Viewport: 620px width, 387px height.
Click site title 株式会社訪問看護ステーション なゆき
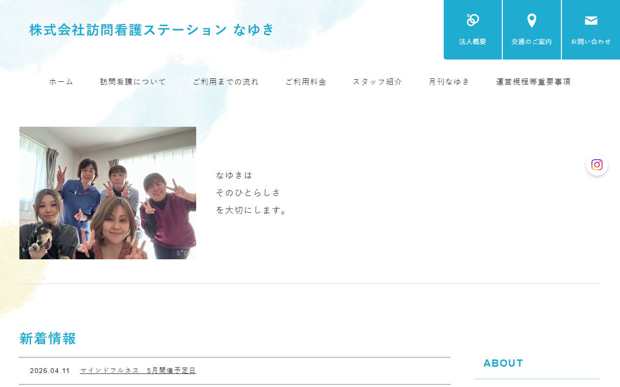point(152,30)
